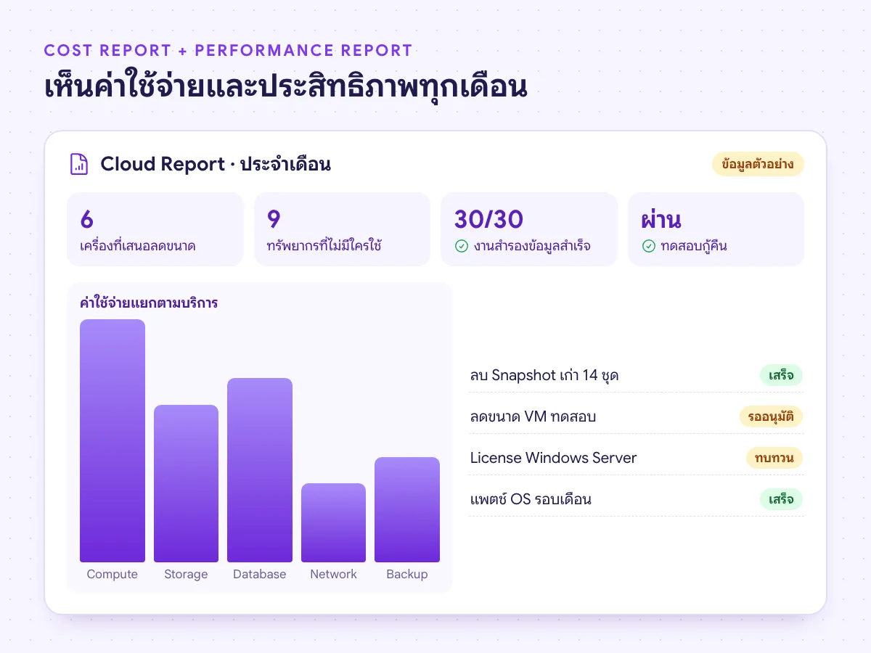Click the Storage bar in the chart
Screen dimensions: 871x653
pyautogui.click(x=186, y=483)
